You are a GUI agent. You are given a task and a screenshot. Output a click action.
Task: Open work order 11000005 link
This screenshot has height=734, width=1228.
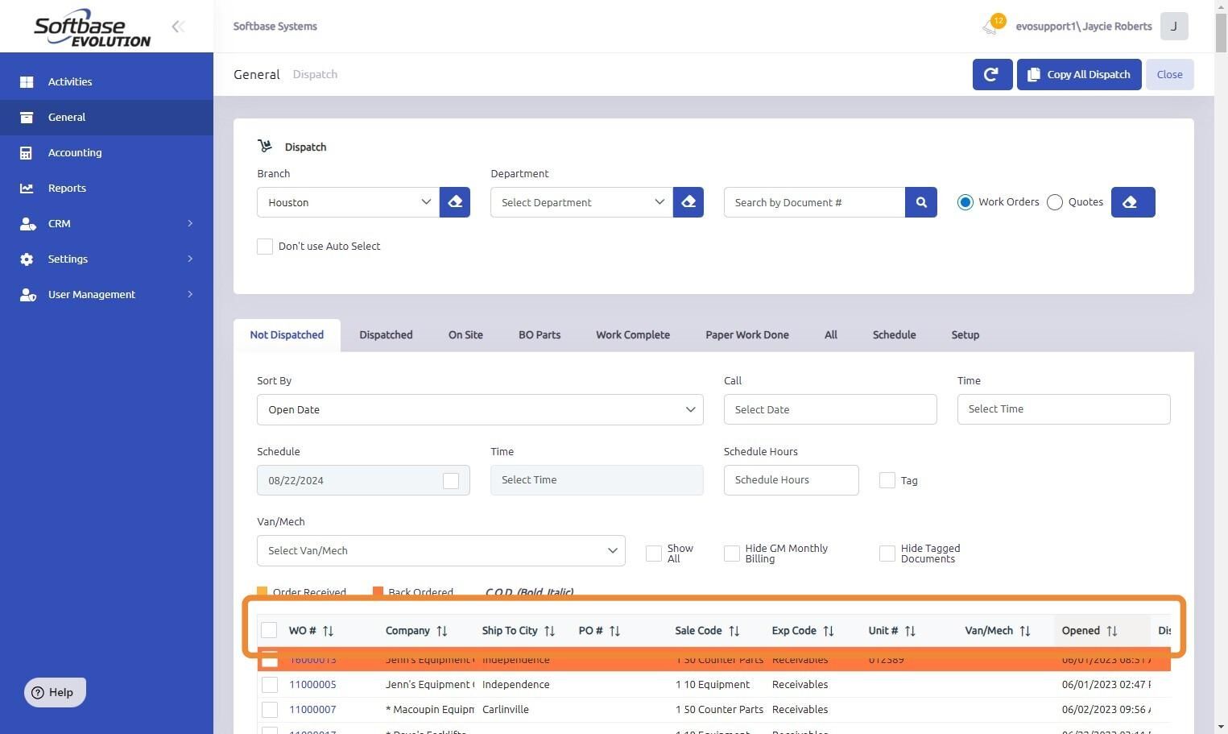(312, 685)
